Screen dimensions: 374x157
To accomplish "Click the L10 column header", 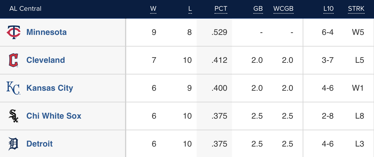I will pos(328,9).
